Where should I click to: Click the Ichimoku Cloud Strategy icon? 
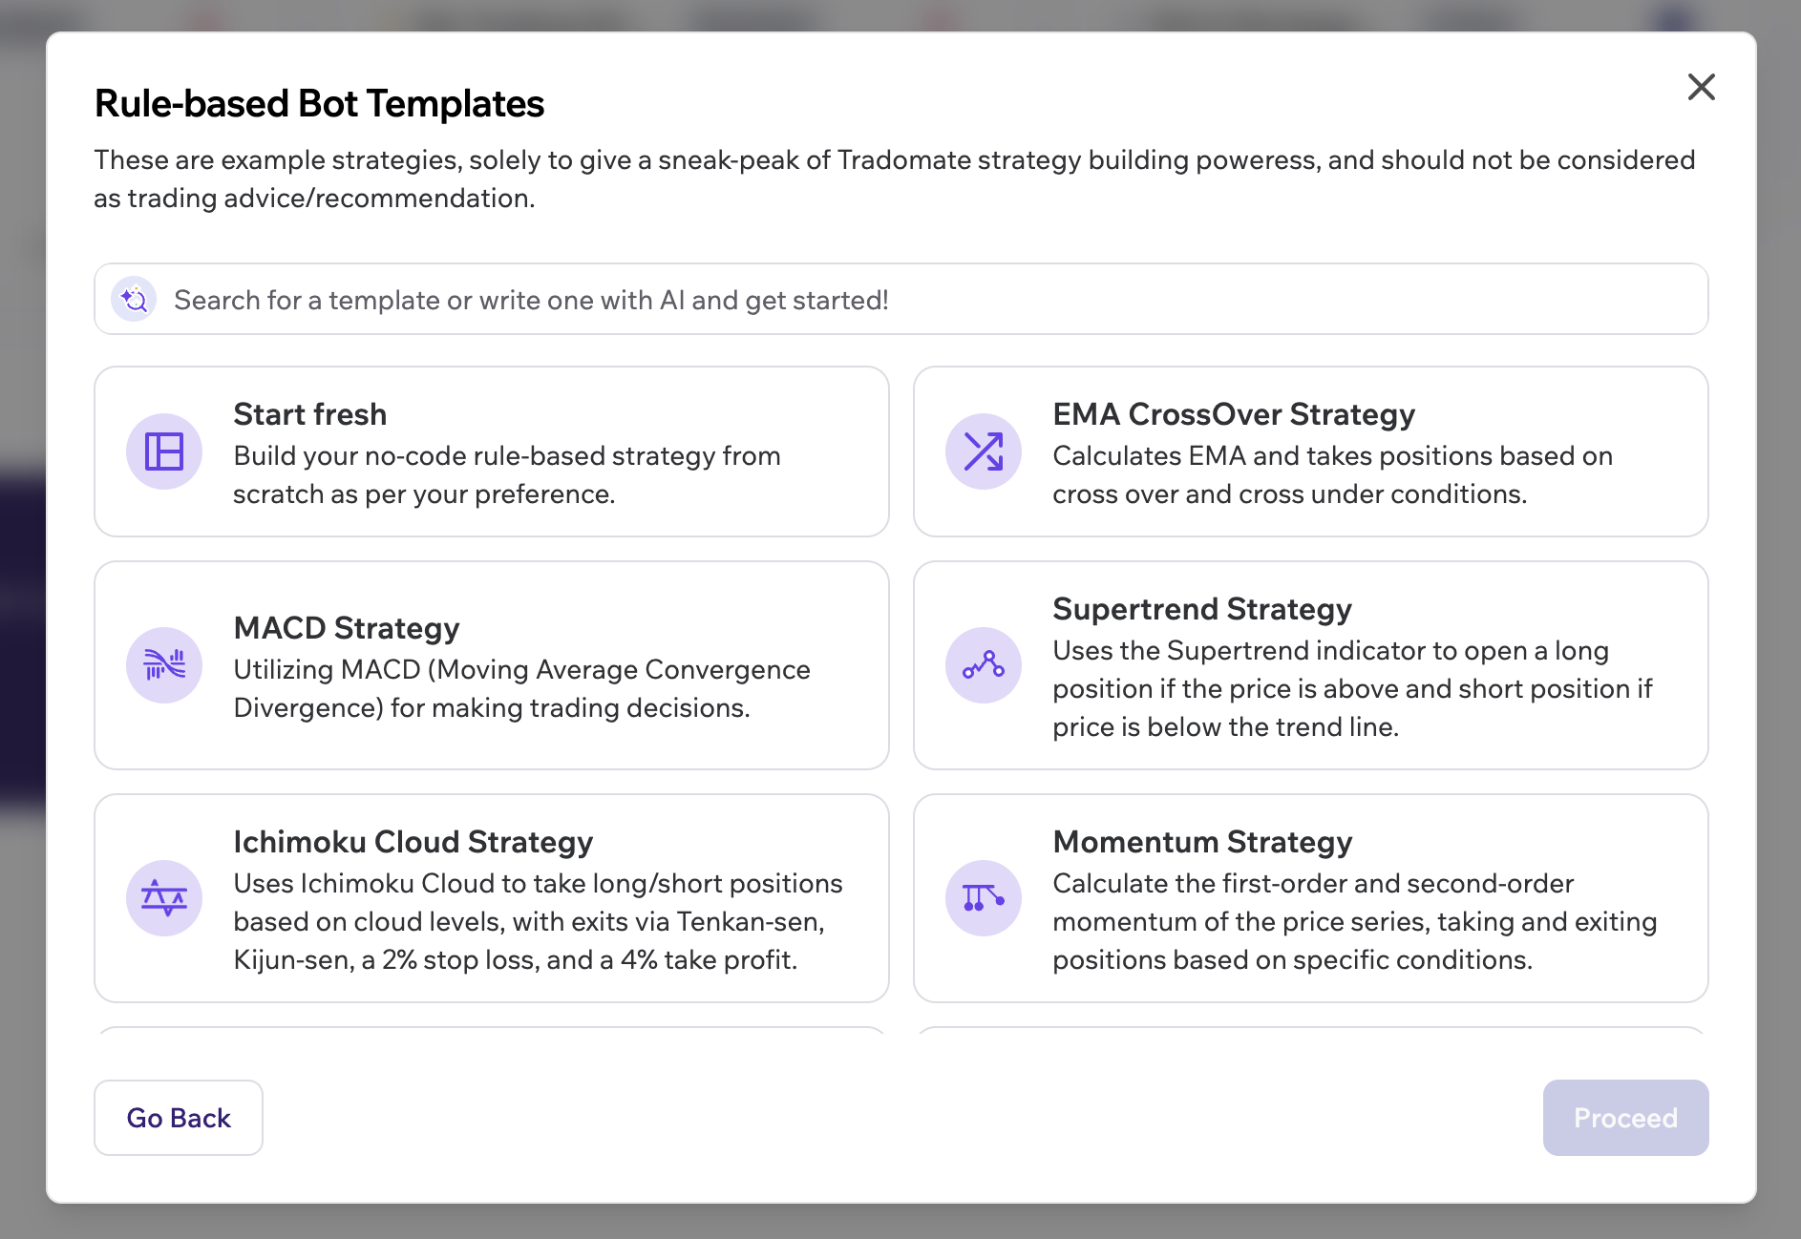click(164, 897)
